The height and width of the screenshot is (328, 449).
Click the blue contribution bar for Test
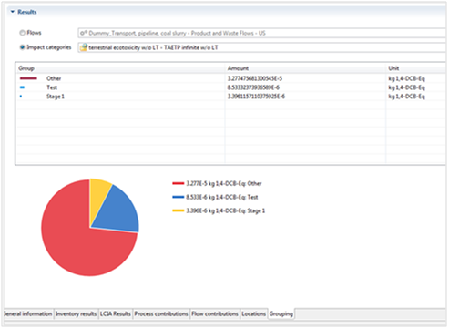coord(22,87)
